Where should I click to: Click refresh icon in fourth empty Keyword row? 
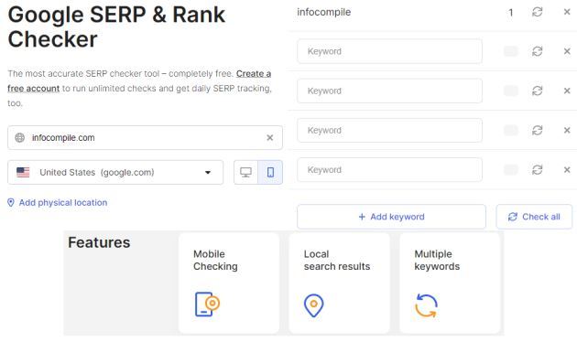pos(538,170)
